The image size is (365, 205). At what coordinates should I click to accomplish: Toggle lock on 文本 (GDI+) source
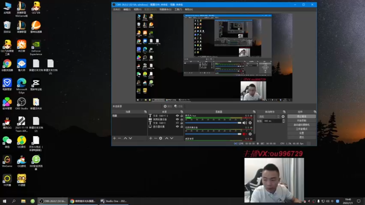pyautogui.click(x=182, y=123)
